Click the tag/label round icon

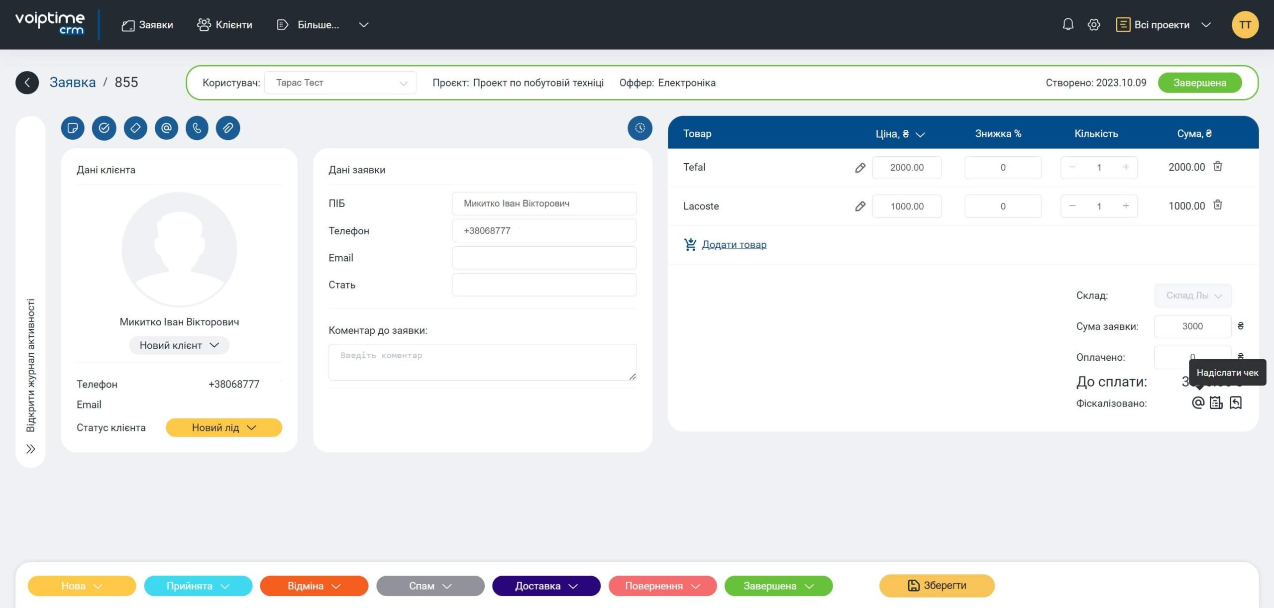point(135,128)
